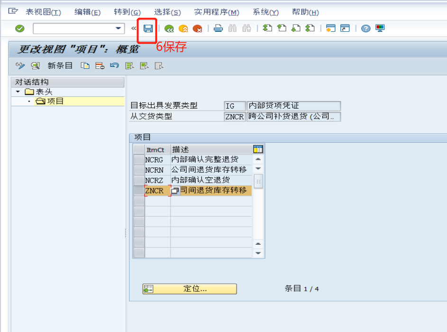Select the row marker for ZNCR
Screen dimensions: 447x332
(x=139, y=190)
